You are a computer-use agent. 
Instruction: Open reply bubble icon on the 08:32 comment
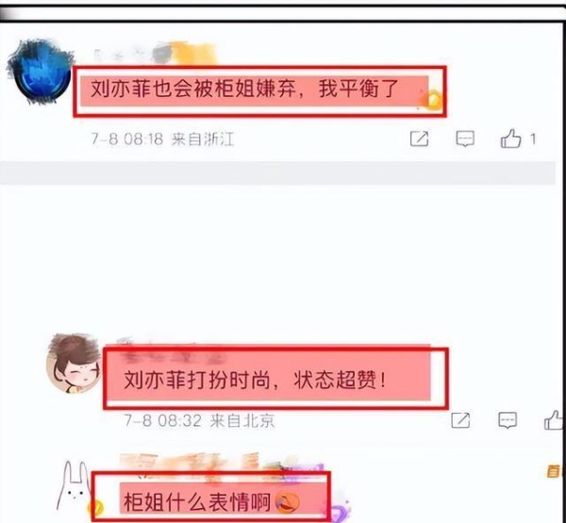coord(508,420)
